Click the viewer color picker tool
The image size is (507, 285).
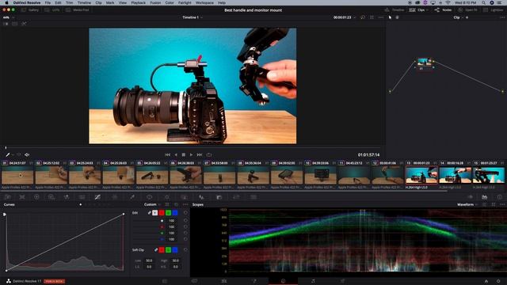[x=8, y=155]
